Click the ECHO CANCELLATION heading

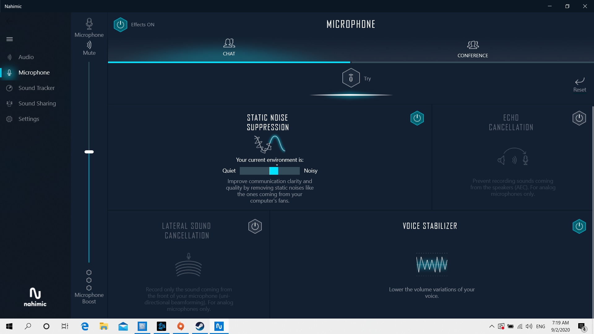tap(511, 122)
